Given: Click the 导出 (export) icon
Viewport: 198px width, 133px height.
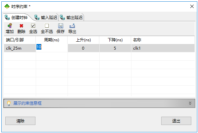Looking at the screenshot, I should tap(72, 26).
